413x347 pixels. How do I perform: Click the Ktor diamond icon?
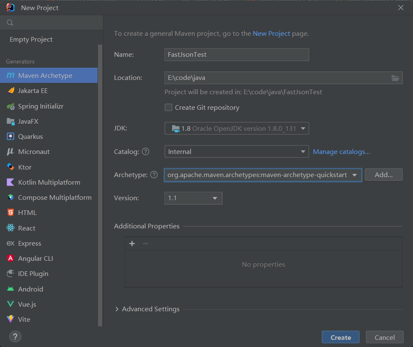tap(10, 167)
